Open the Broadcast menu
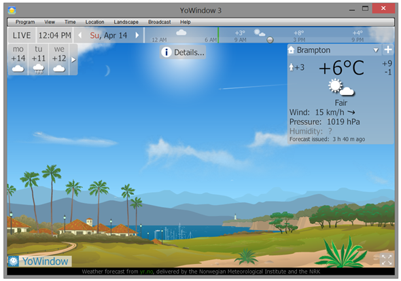 click(159, 22)
